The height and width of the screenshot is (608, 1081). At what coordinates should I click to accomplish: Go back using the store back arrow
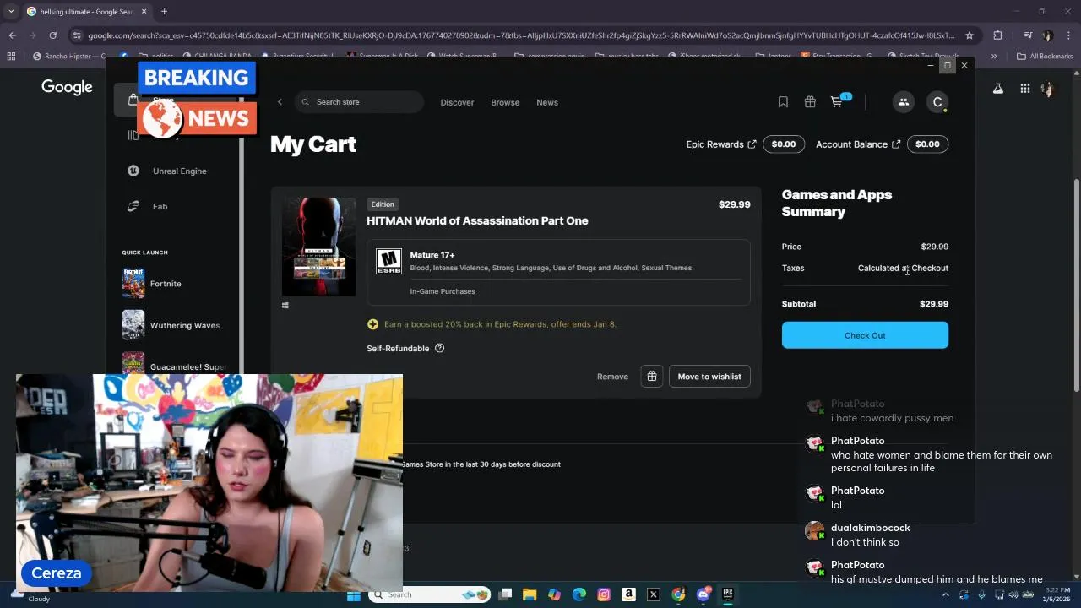point(280,102)
